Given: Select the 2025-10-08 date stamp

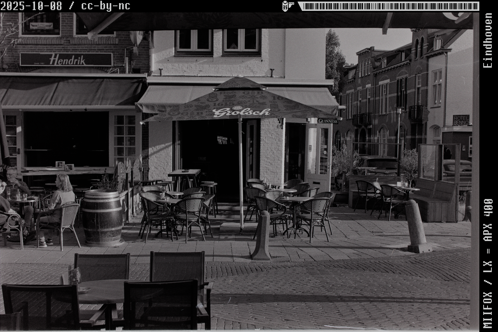Looking at the screenshot, I should 31,6.
